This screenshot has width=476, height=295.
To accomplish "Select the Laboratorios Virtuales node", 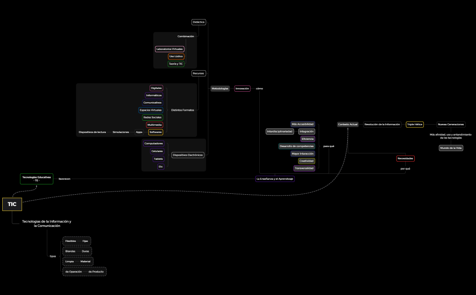I will click(170, 49).
